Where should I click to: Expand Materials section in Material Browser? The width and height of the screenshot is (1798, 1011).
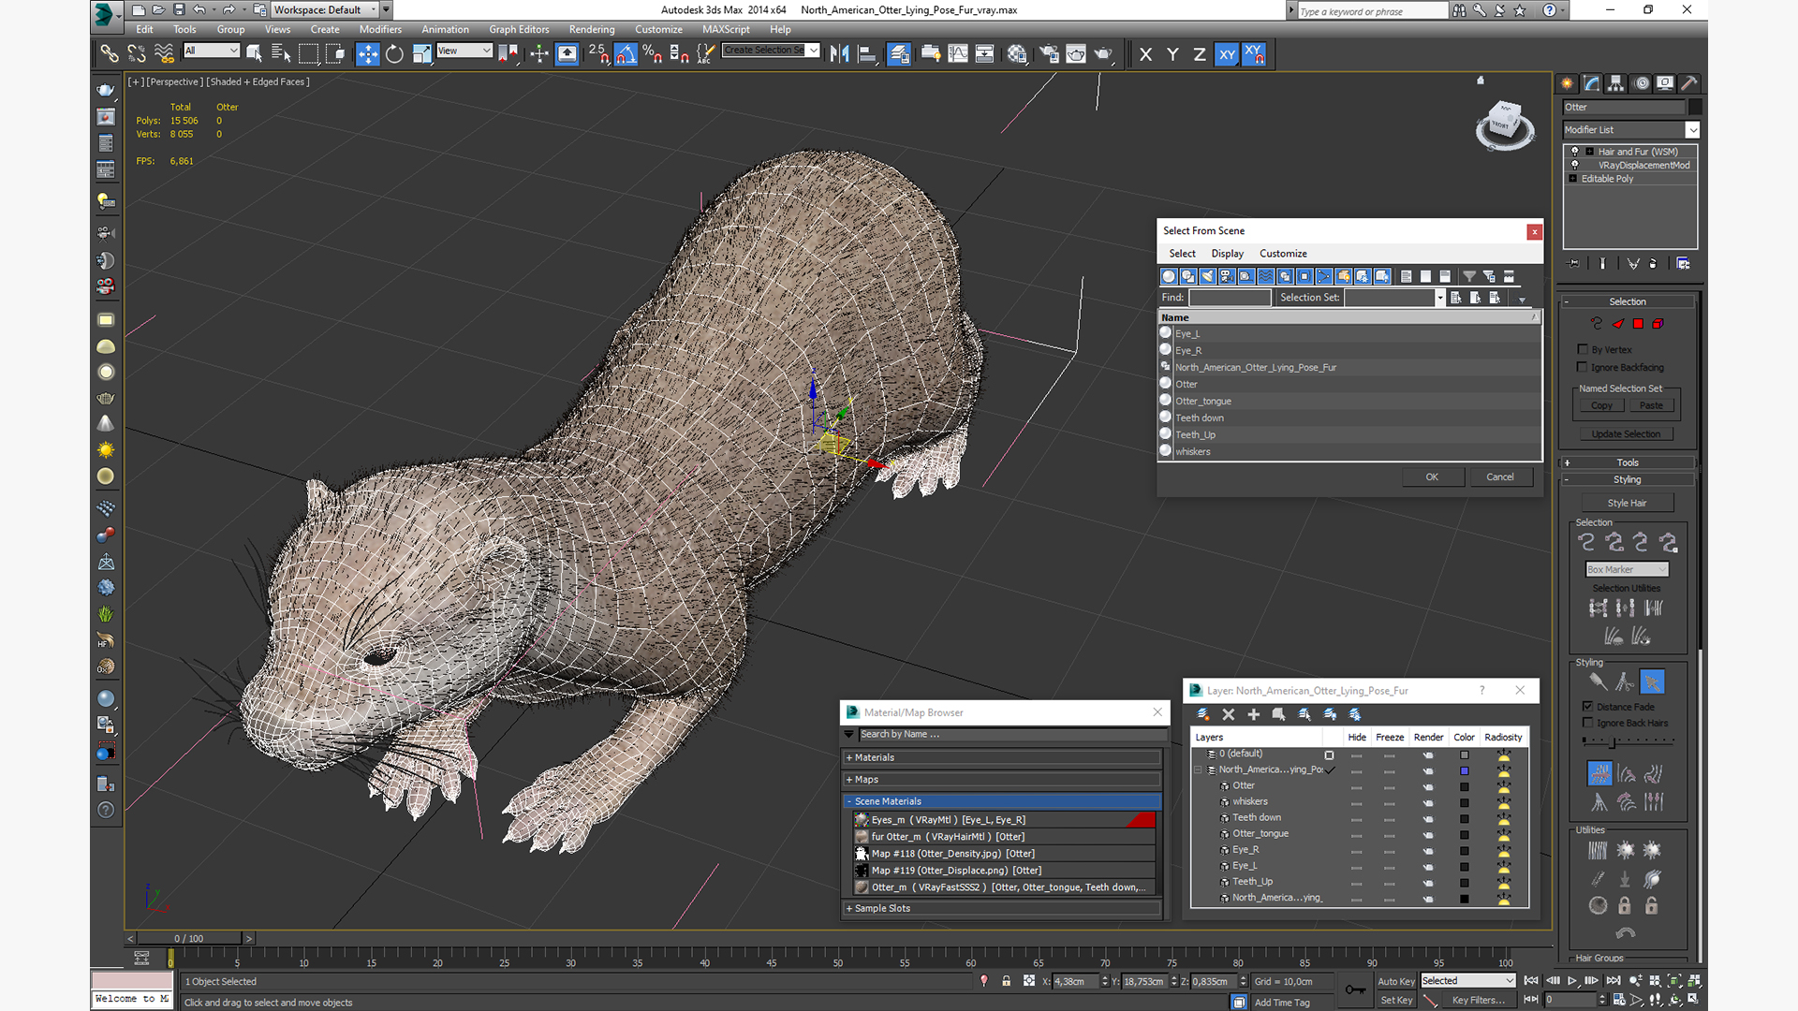[1002, 757]
